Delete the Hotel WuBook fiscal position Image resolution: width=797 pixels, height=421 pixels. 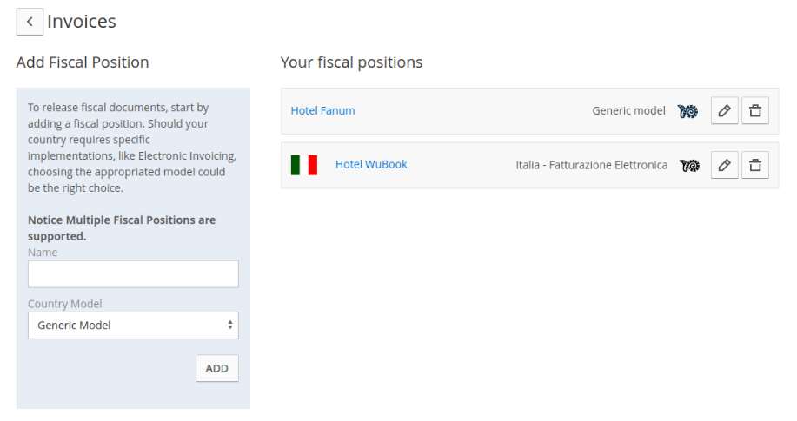(755, 165)
